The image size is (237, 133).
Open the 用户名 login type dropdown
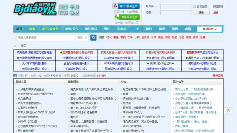click(x=156, y=6)
